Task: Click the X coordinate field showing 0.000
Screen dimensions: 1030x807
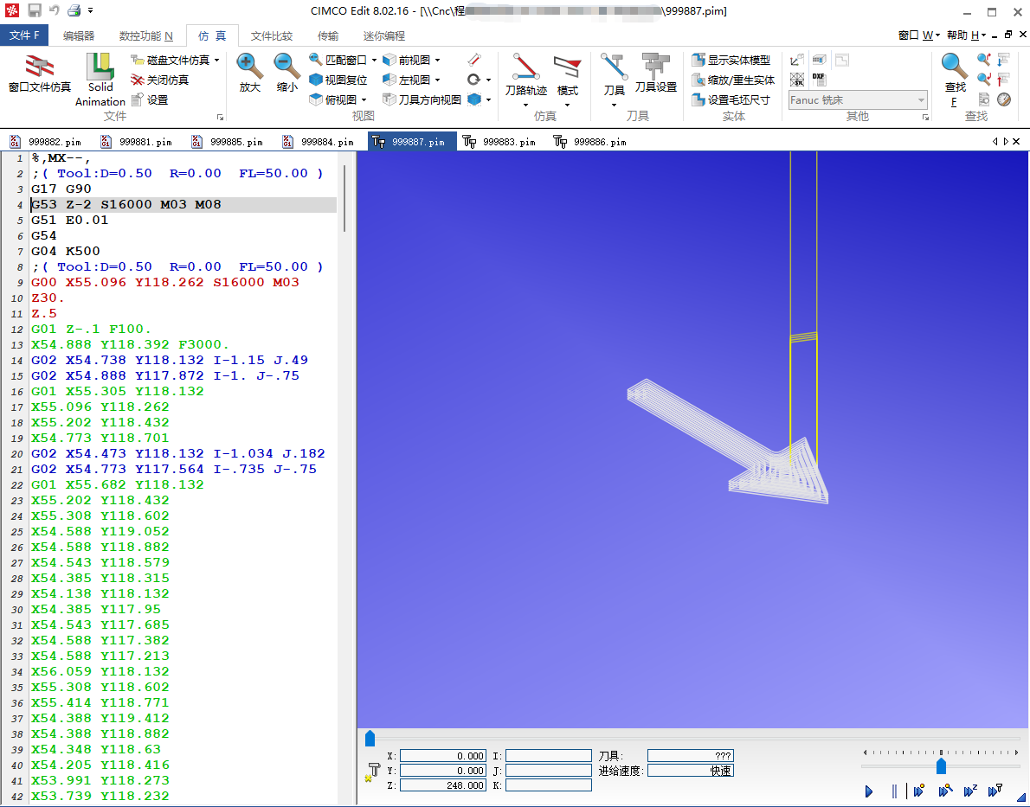Action: click(443, 756)
